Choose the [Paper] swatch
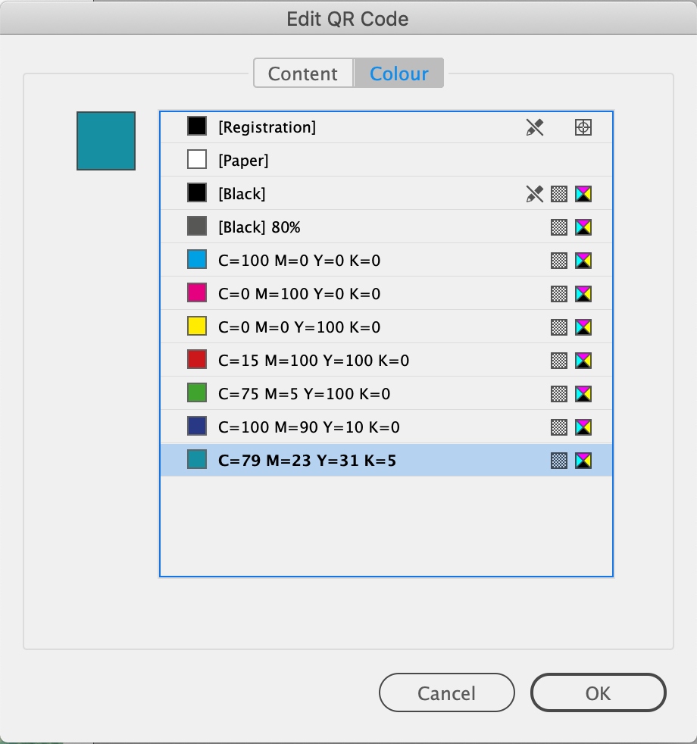This screenshot has height=744, width=697. pos(386,161)
